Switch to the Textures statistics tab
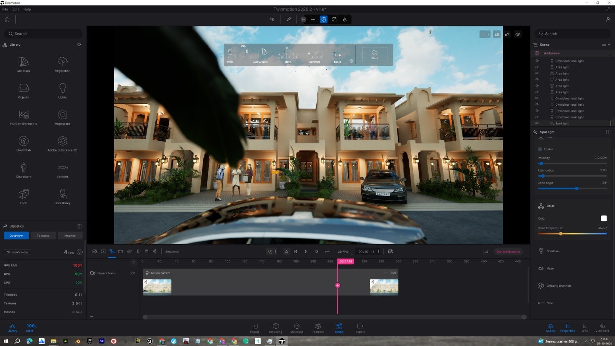615x346 pixels. coord(43,236)
